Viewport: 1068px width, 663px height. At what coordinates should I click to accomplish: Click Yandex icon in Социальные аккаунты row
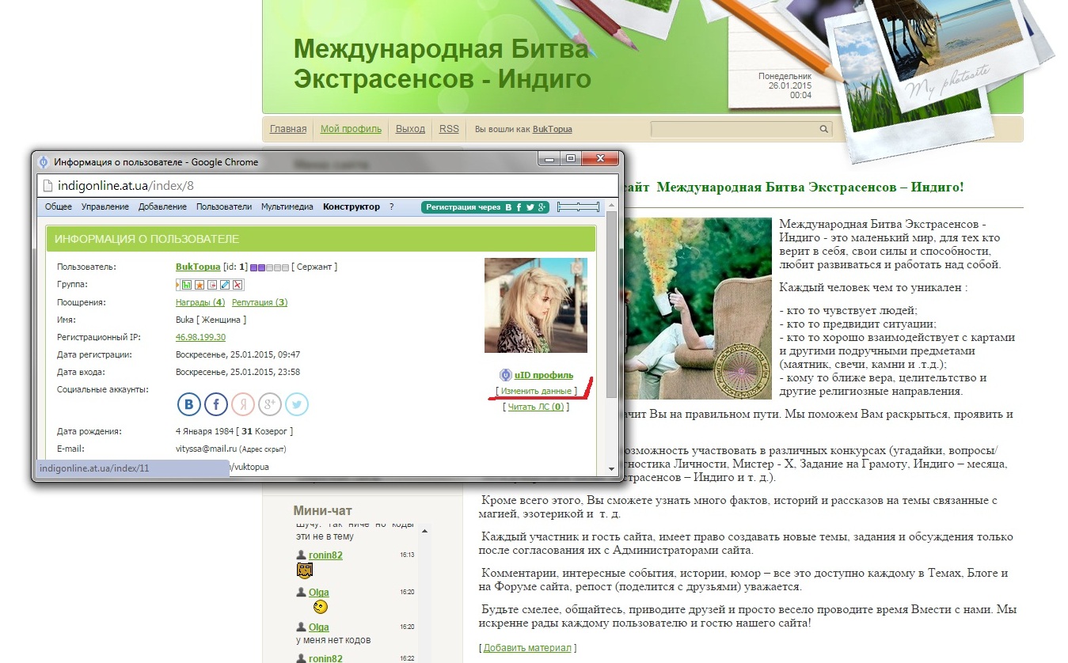[x=243, y=404]
